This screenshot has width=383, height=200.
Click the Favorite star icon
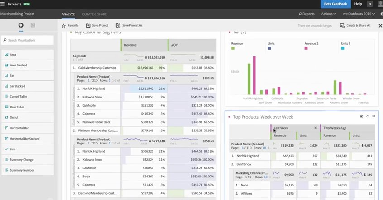63,26
